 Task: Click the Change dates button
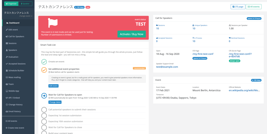55,102
